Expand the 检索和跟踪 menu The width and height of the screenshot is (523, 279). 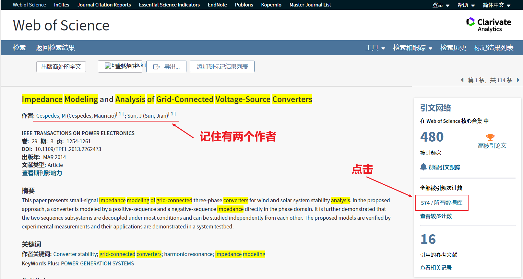click(412, 48)
